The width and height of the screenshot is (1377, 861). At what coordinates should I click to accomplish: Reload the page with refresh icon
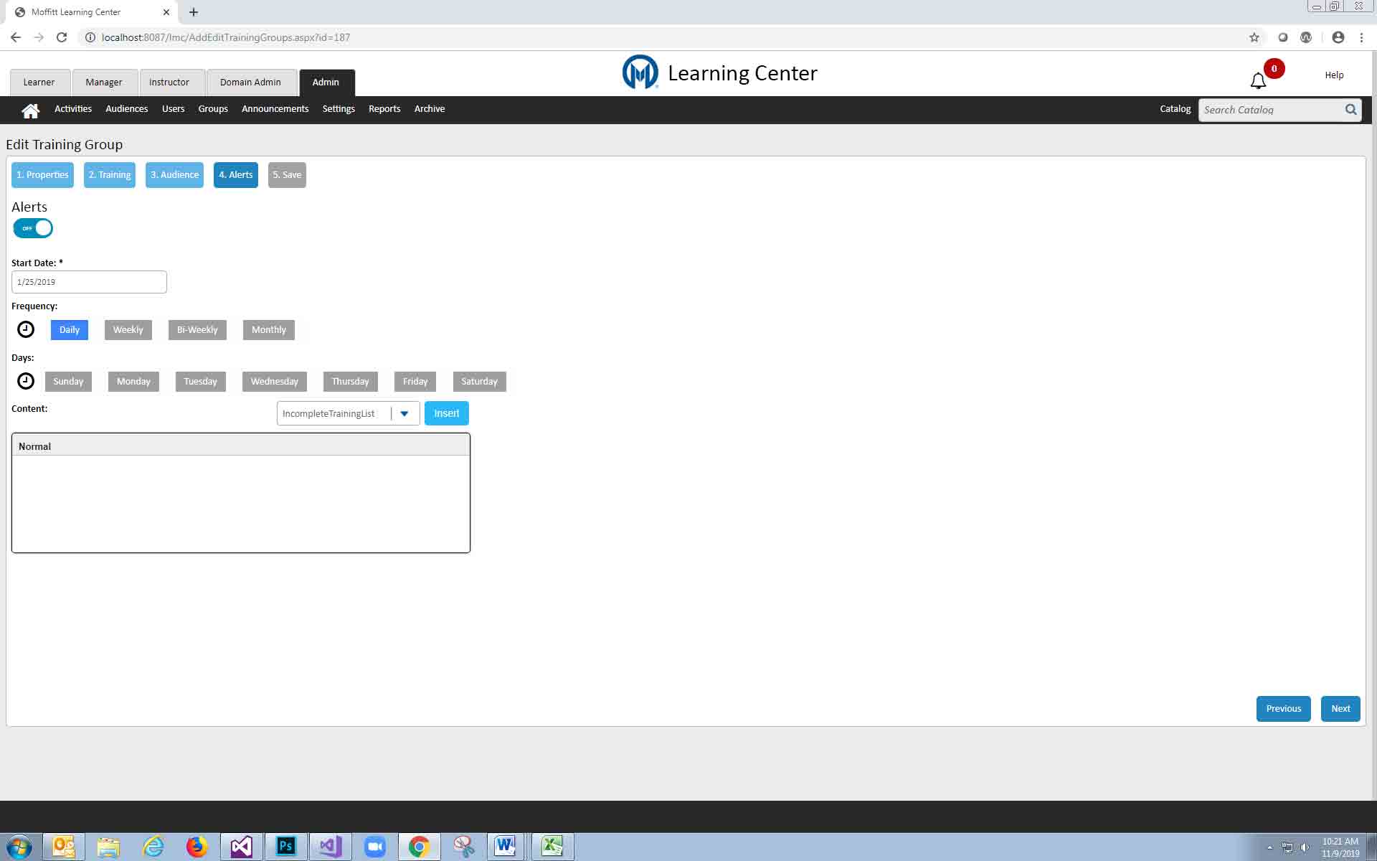point(62,37)
